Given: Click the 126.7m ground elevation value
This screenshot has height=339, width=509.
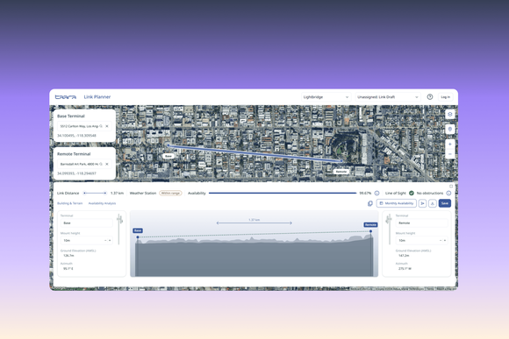Looking at the screenshot, I should 68,256.
